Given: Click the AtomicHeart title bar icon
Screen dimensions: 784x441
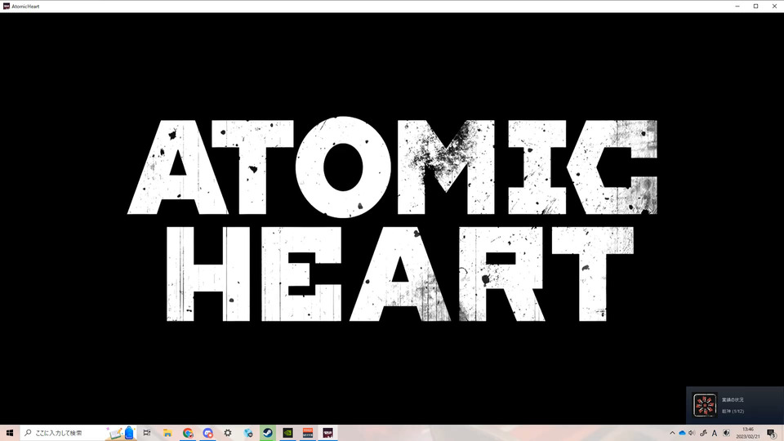Looking at the screenshot, I should point(7,7).
